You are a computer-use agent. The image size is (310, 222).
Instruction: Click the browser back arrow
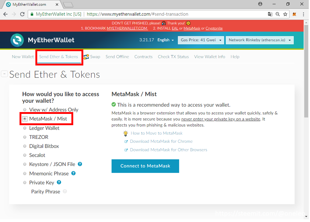click(5, 14)
